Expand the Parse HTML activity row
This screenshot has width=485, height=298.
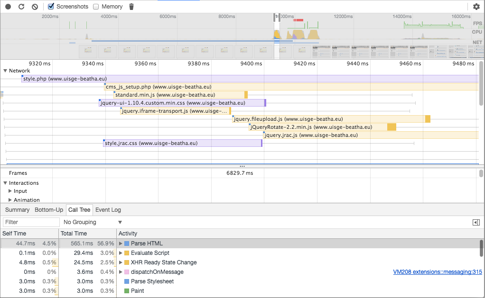[121, 244]
